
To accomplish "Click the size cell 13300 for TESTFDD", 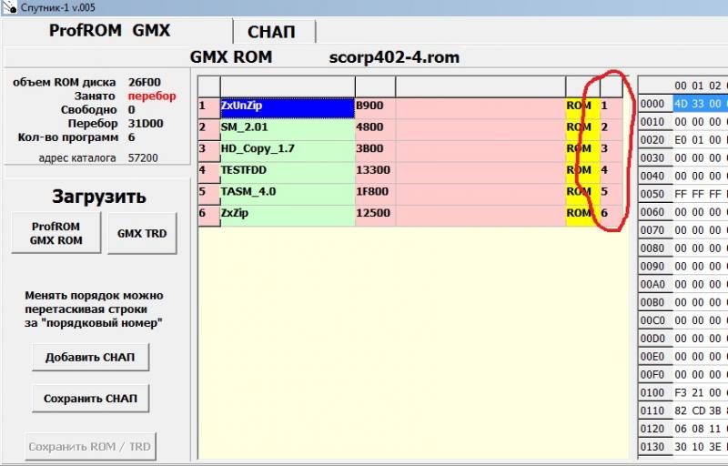I will 374,170.
